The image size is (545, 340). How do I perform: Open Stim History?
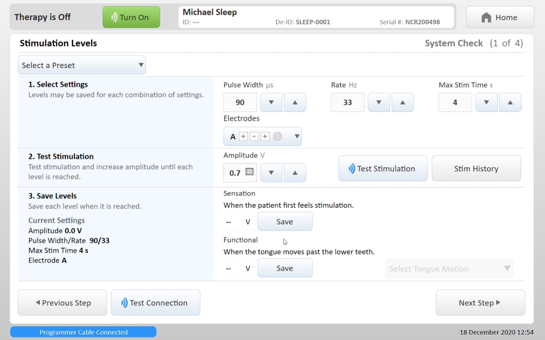click(476, 168)
